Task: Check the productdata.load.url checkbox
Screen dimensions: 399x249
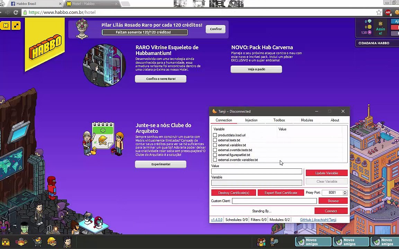Action: coord(215,135)
